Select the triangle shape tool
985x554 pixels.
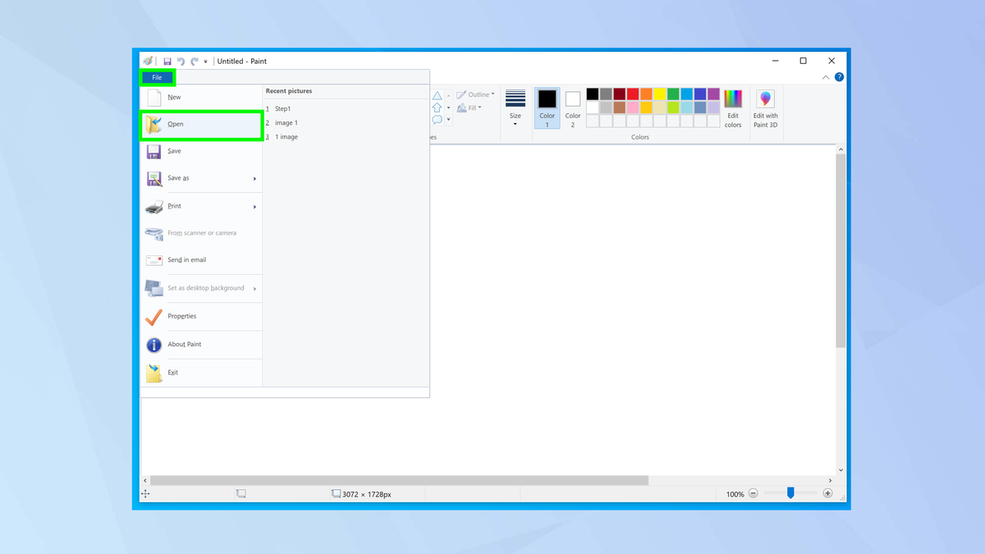438,95
